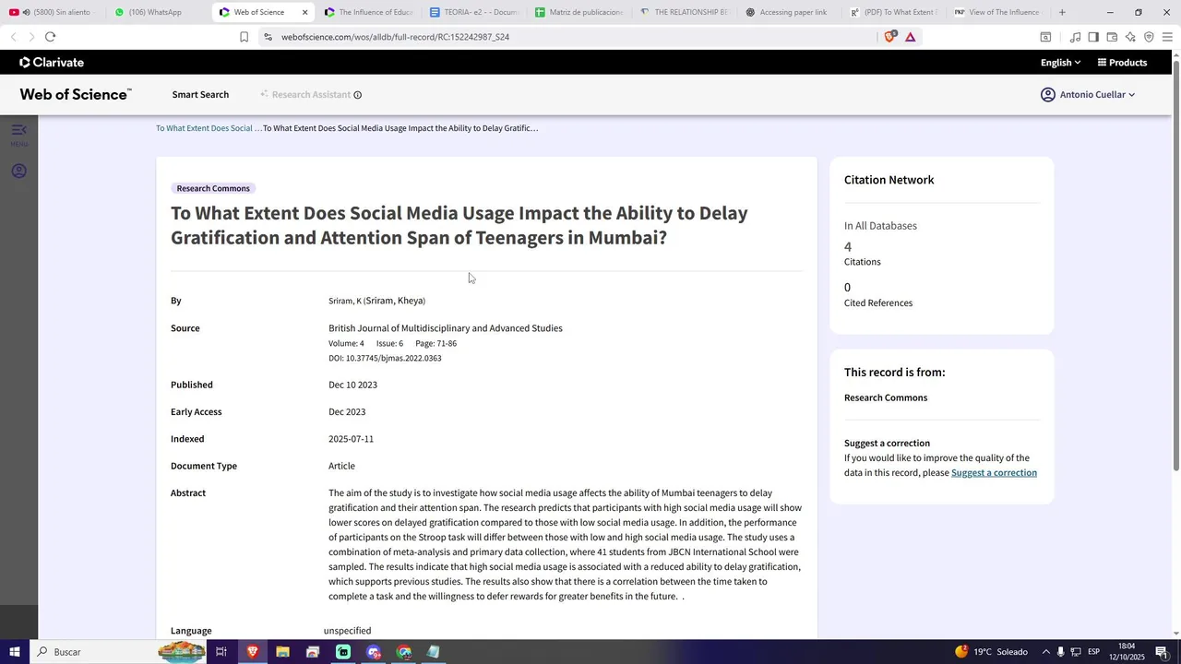Open File Explorer from taskbar
Image resolution: width=1181 pixels, height=664 pixels.
(x=282, y=652)
